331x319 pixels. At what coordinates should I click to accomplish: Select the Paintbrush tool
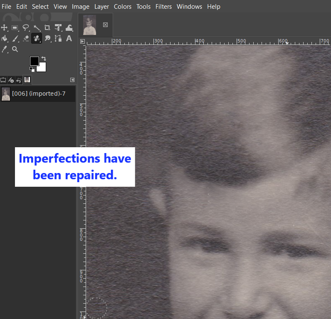(x=15, y=38)
